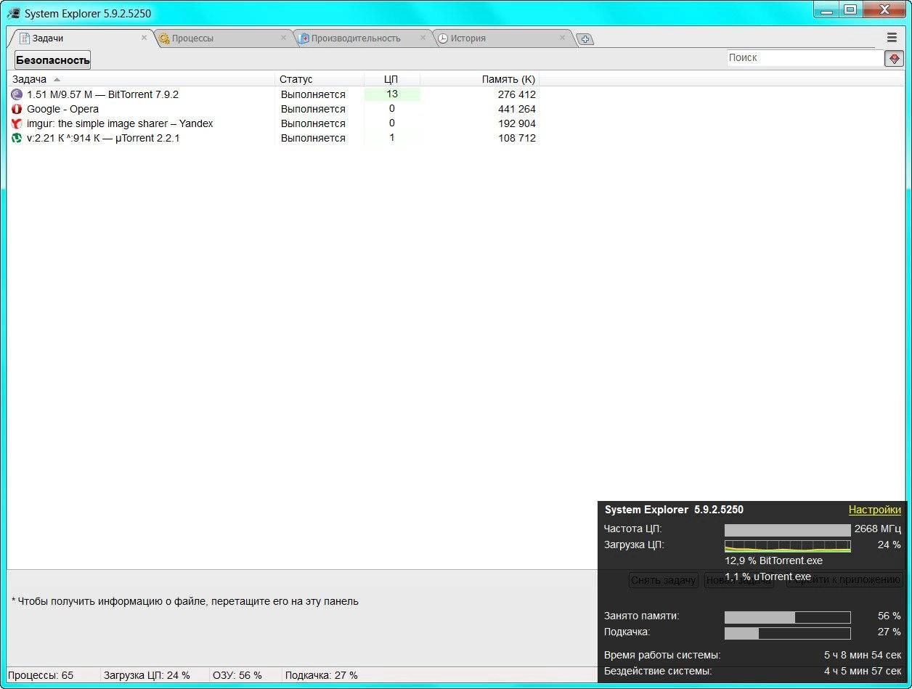
Task: Click the Opera icon next to Google
Action: pos(17,109)
